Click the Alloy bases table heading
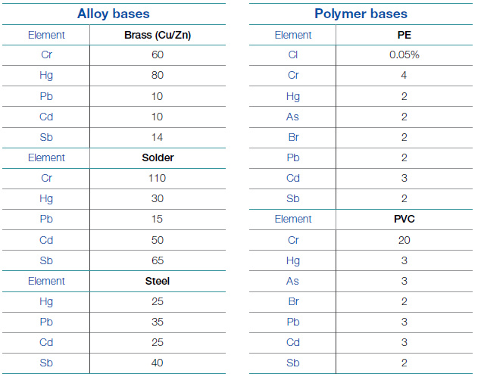This screenshot has width=481, height=377. click(x=113, y=14)
